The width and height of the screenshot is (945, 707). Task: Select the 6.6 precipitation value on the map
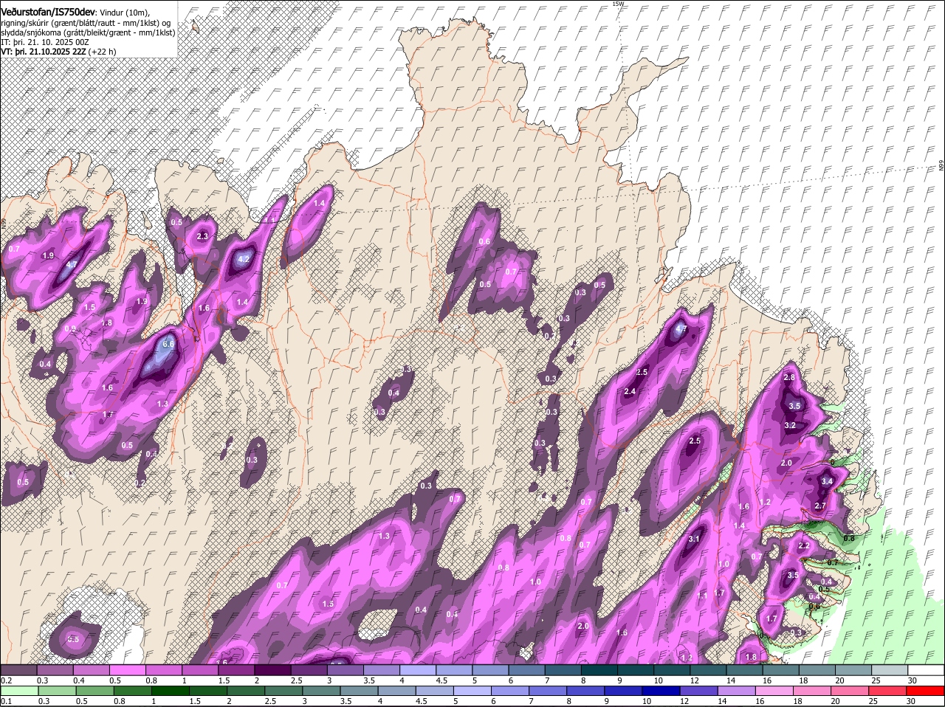168,345
